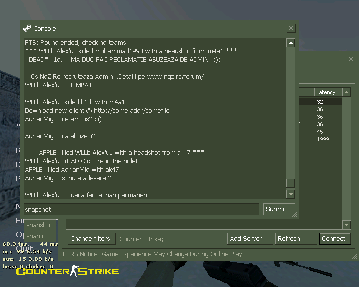Click the console window resize grip

point(295,215)
